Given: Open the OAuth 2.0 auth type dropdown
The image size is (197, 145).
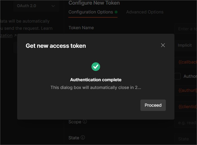Looking at the screenshot, I should coord(36,6).
